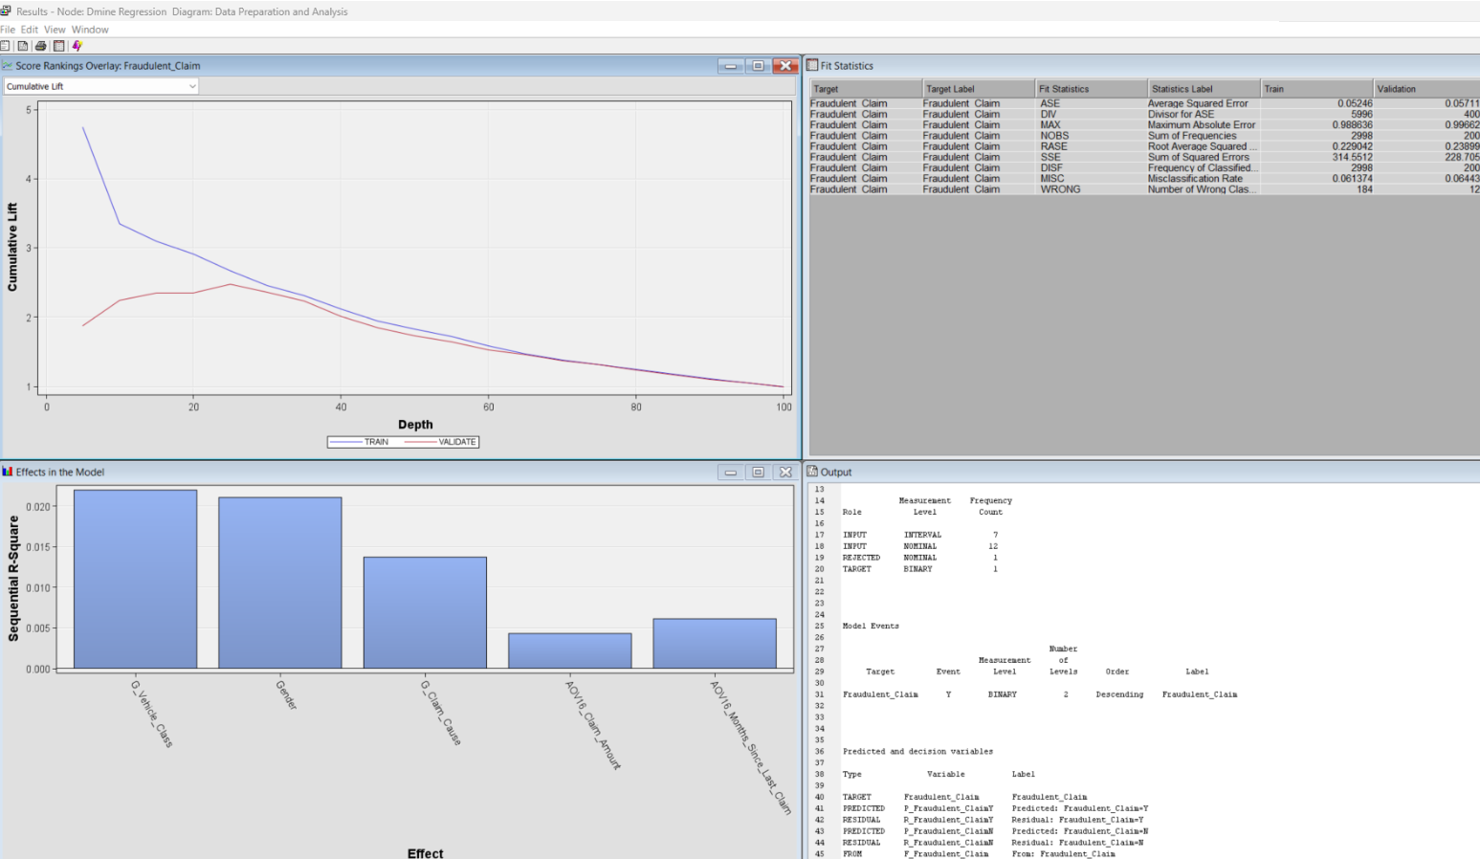Select the WRONG row in Fit Statistics
This screenshot has width=1480, height=859.
point(1144,189)
